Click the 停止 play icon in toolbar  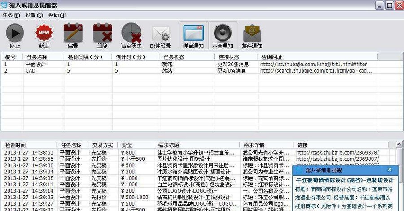tap(15, 33)
